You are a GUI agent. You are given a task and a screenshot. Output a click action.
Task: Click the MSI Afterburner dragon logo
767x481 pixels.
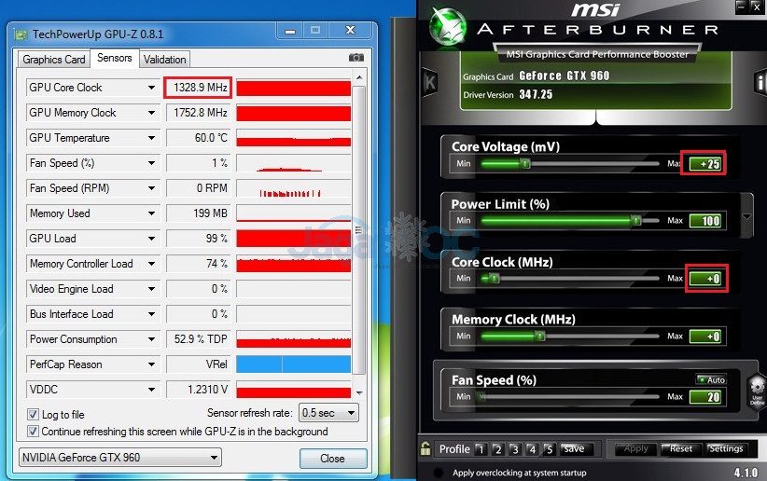click(447, 27)
